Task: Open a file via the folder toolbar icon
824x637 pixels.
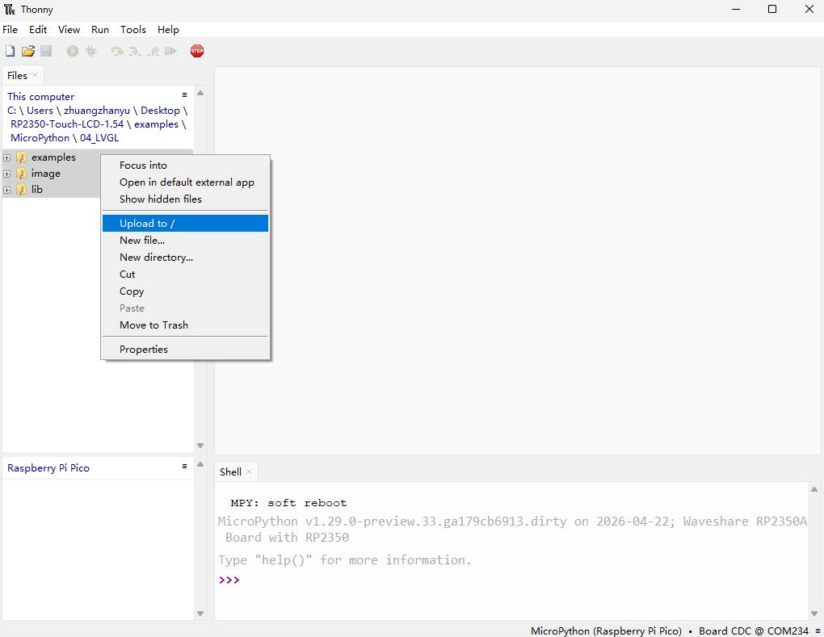Action: coord(27,51)
